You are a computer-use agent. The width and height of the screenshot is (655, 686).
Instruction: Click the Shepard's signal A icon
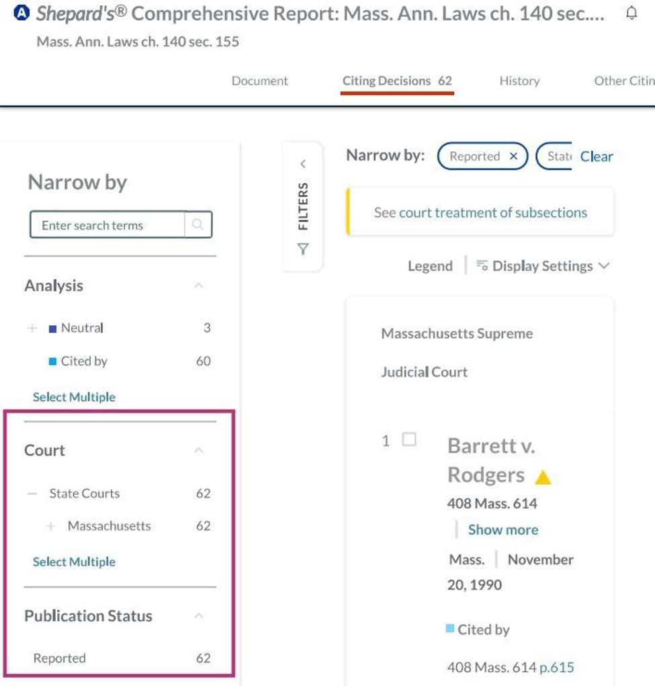(21, 13)
